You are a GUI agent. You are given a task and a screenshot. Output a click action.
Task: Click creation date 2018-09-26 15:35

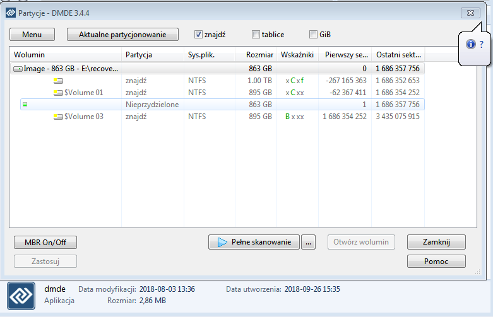(312, 289)
